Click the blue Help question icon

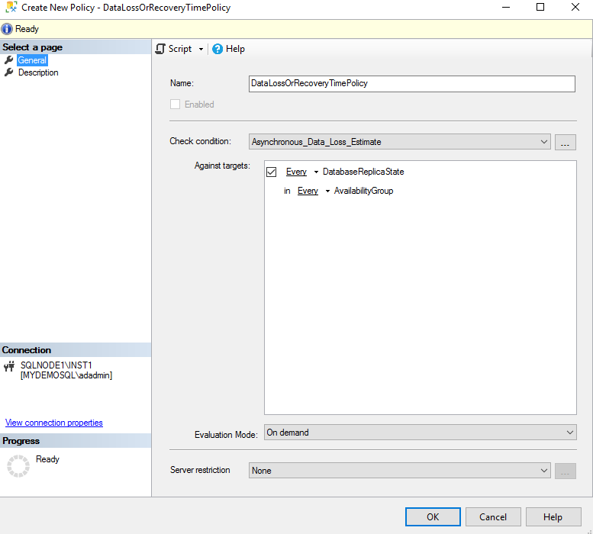click(x=217, y=49)
